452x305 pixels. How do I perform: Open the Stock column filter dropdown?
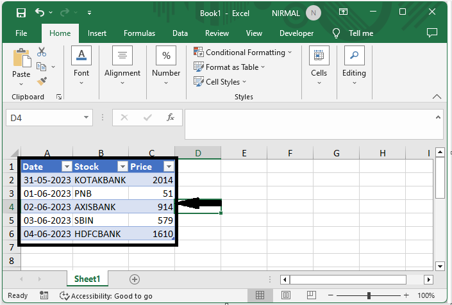[x=120, y=167]
